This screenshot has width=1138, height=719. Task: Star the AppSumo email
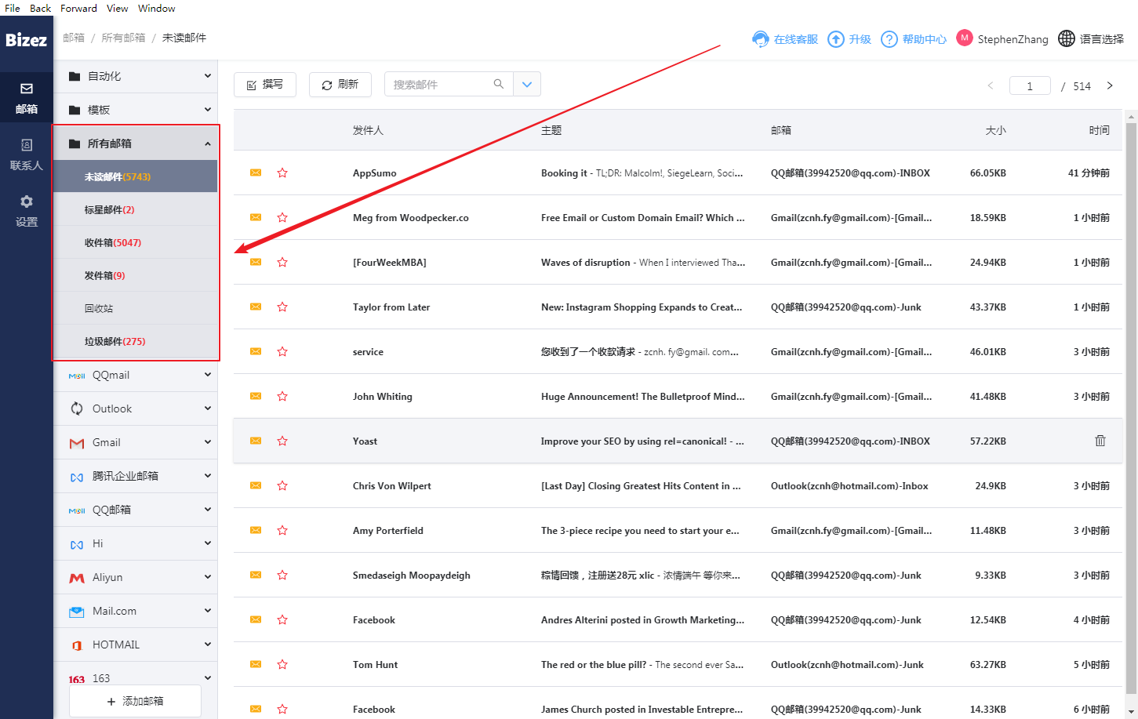tap(282, 172)
